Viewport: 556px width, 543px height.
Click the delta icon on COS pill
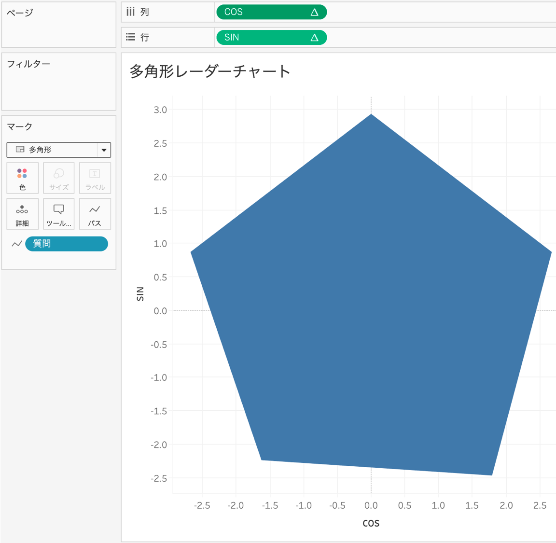point(314,13)
